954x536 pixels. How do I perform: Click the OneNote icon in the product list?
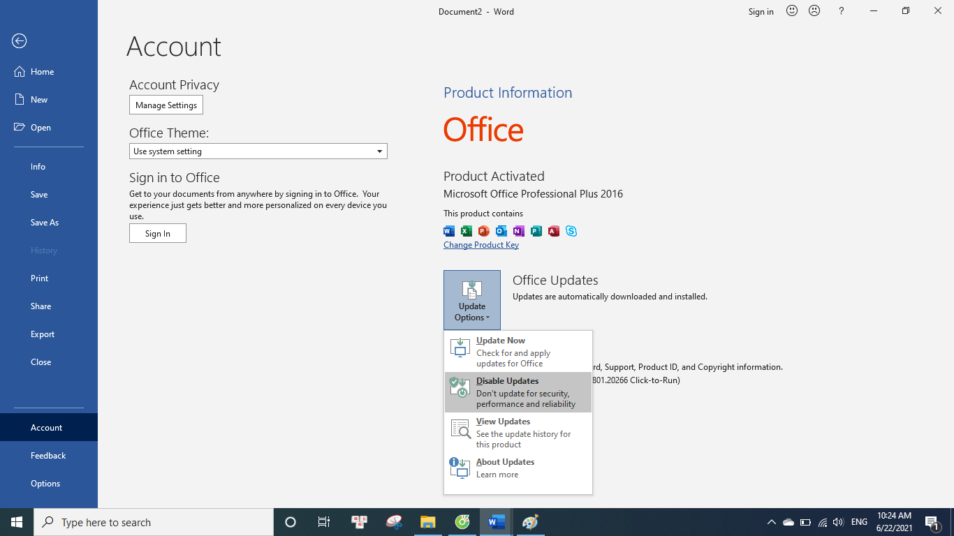point(518,231)
